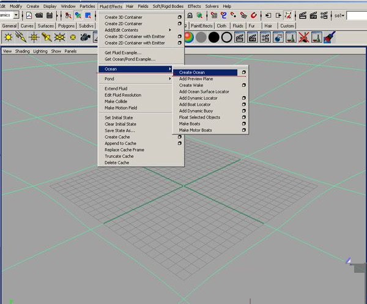
Task: Create a camera using the shelf camera icon
Action: pyautogui.click(x=85, y=37)
